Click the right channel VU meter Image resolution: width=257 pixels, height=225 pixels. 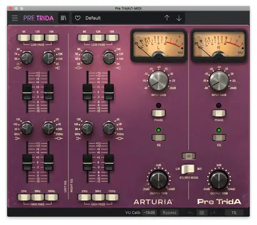[219, 46]
